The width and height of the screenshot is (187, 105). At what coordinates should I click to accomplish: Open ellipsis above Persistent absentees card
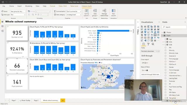click(26, 57)
